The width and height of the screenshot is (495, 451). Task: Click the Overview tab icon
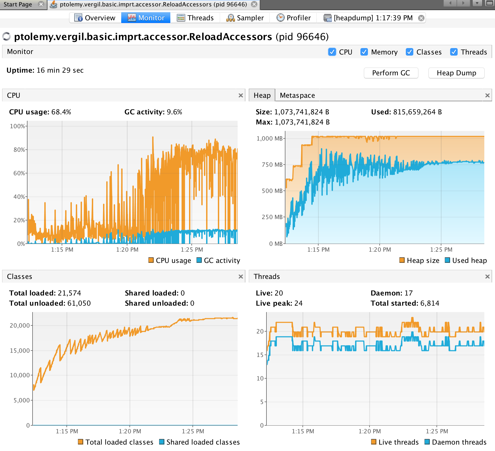click(78, 18)
